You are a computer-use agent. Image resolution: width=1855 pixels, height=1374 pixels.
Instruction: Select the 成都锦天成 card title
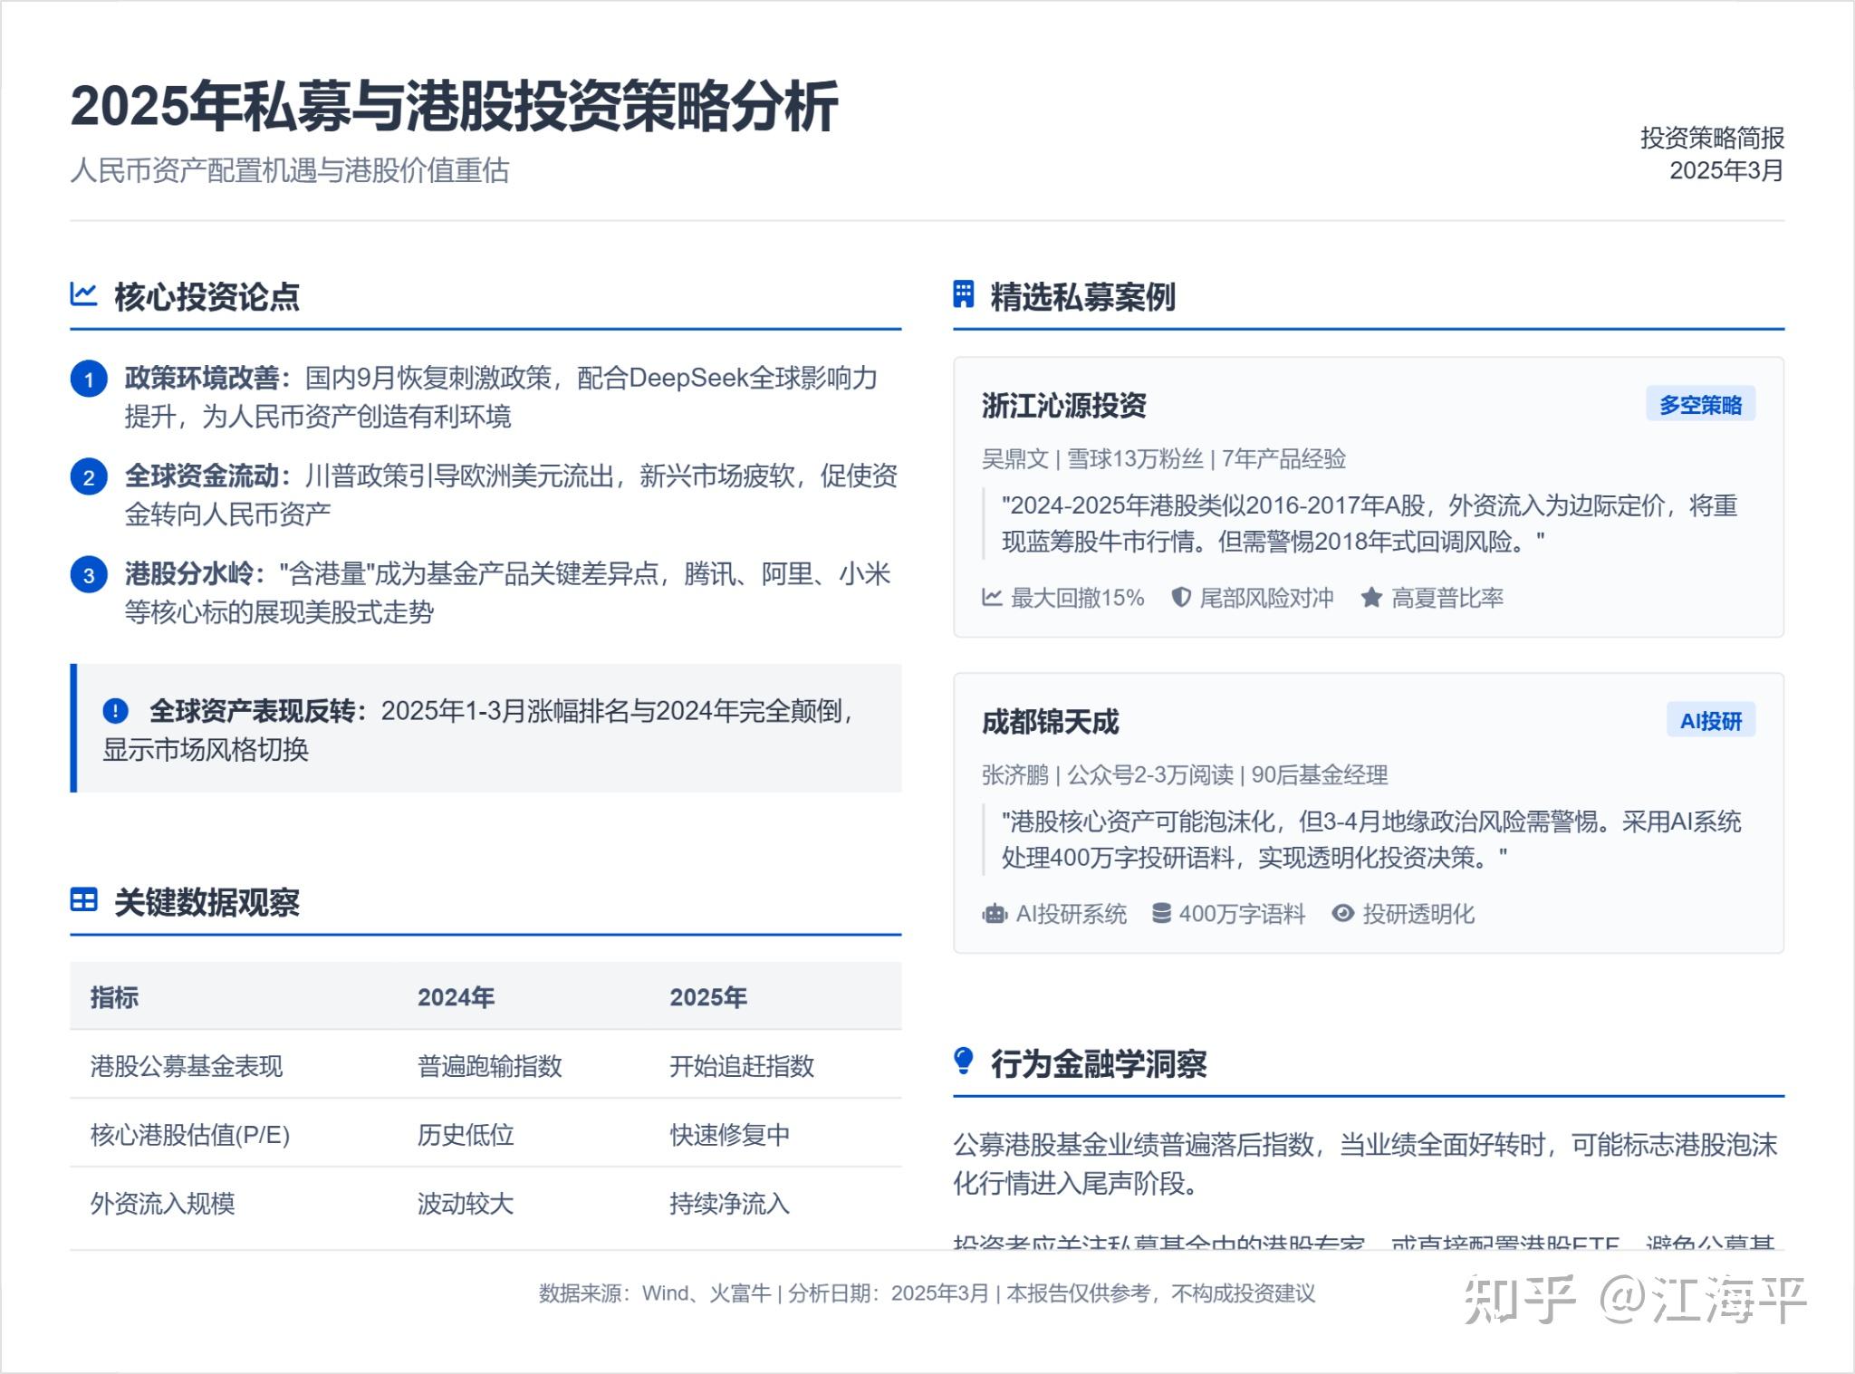pos(1051,721)
